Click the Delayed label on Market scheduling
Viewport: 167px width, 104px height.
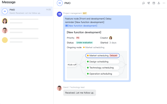[x=113, y=56]
